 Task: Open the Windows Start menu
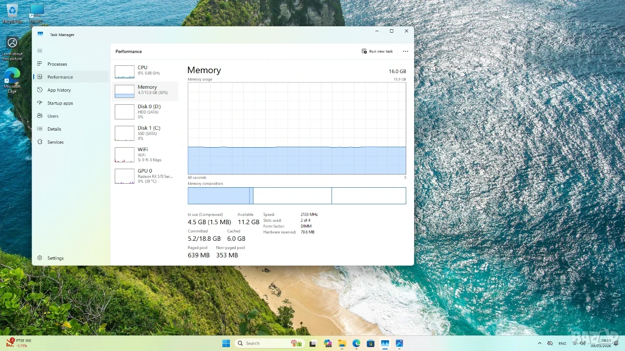coord(226,343)
